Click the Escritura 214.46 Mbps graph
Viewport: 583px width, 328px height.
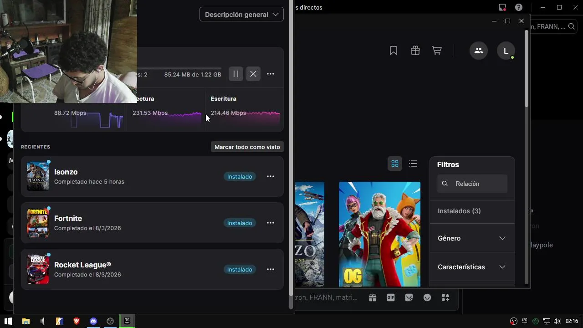tap(245, 110)
